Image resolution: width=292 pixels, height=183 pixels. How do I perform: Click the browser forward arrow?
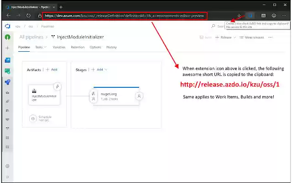point(18,16)
